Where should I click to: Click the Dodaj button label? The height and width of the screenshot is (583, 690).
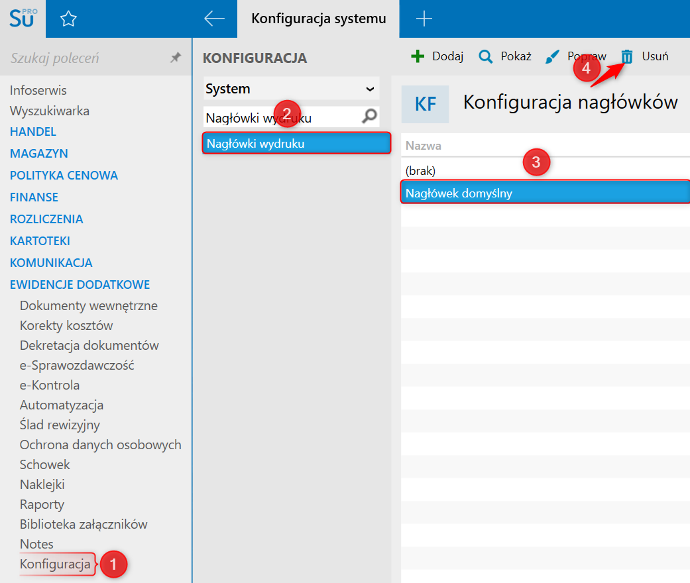(447, 56)
